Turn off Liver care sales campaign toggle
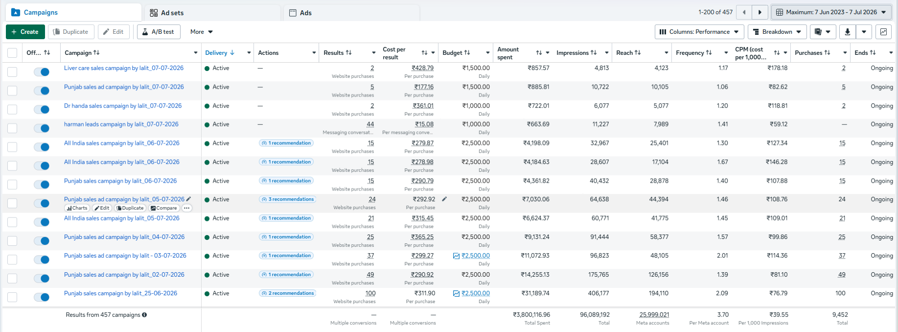Image resolution: width=898 pixels, height=332 pixels. coord(42,72)
